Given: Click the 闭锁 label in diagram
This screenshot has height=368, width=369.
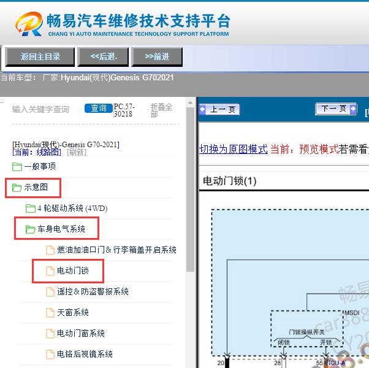Looking at the screenshot, I should tap(284, 342).
